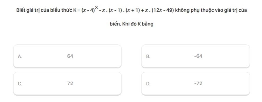The width and height of the screenshot is (262, 102).
Task: Click the words 'Biết giá trị của biểu thức'
Action: coord(44,10)
